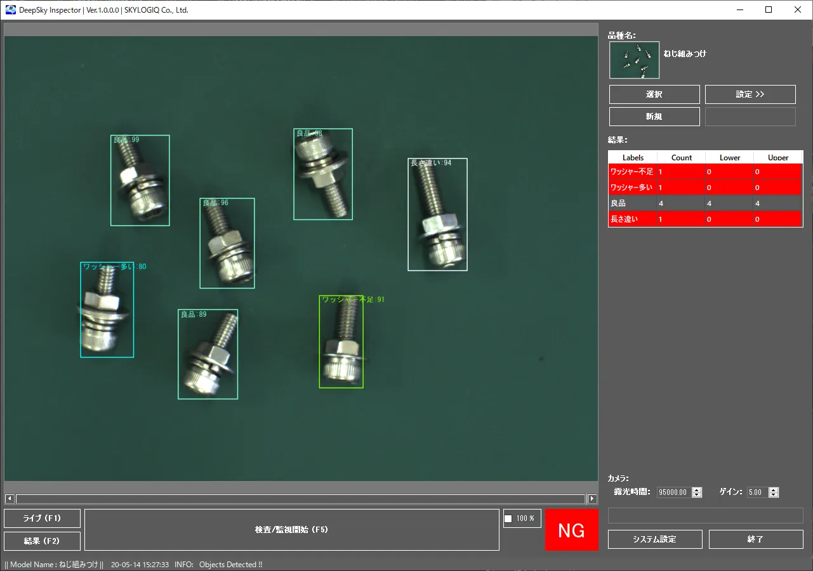Switch to 結果 (F2) view
The height and width of the screenshot is (571, 813).
42,541
